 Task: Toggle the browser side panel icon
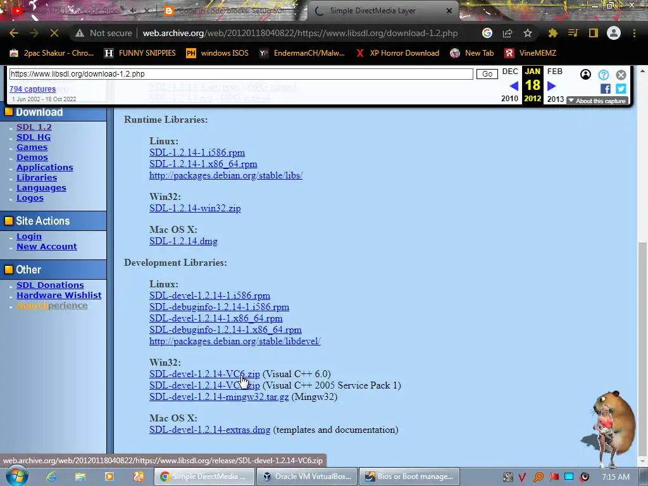(x=594, y=33)
